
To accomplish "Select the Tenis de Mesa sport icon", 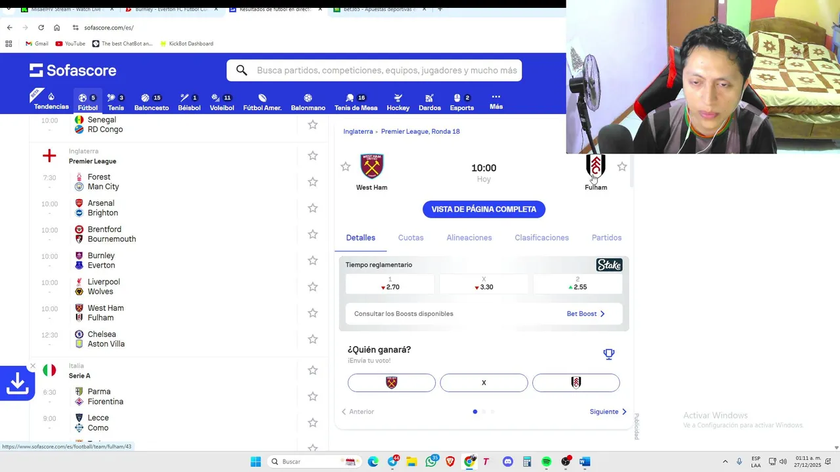I will [356, 102].
